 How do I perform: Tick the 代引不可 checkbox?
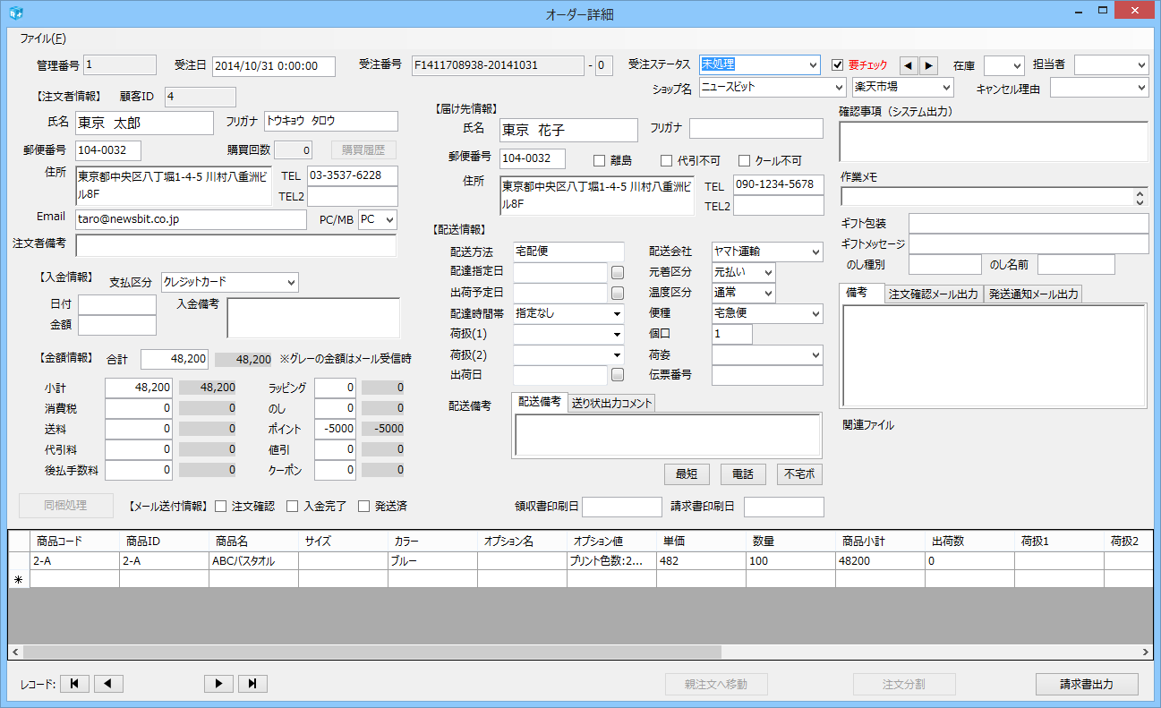coord(666,161)
